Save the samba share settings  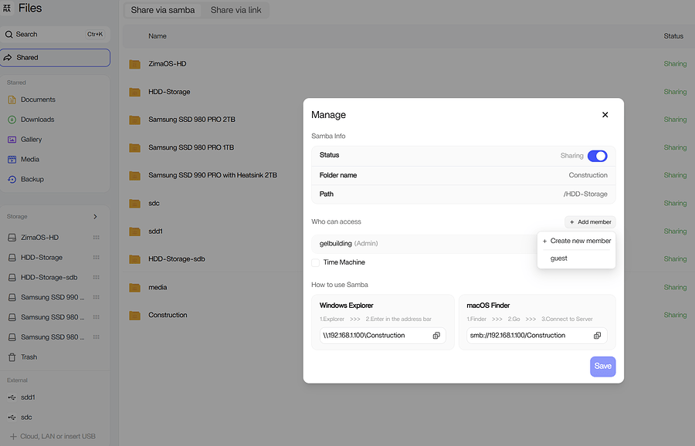603,367
